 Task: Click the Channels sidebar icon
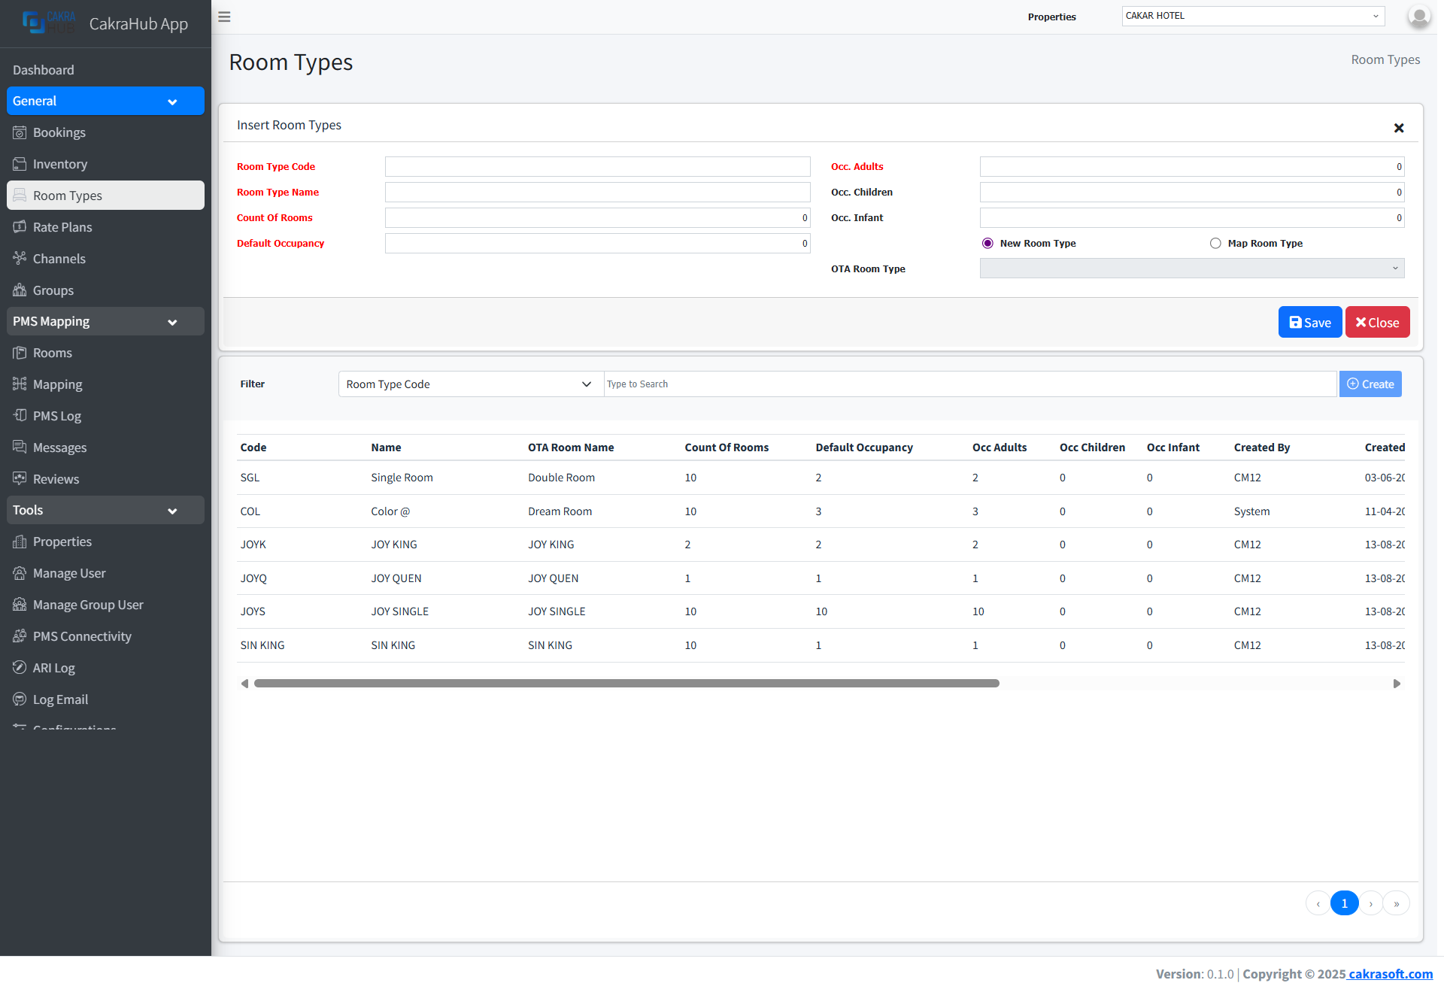point(20,259)
